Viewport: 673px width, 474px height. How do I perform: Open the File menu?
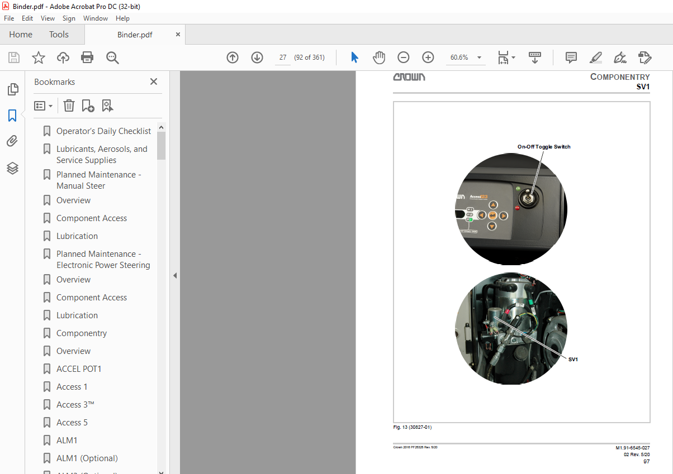(x=9, y=18)
